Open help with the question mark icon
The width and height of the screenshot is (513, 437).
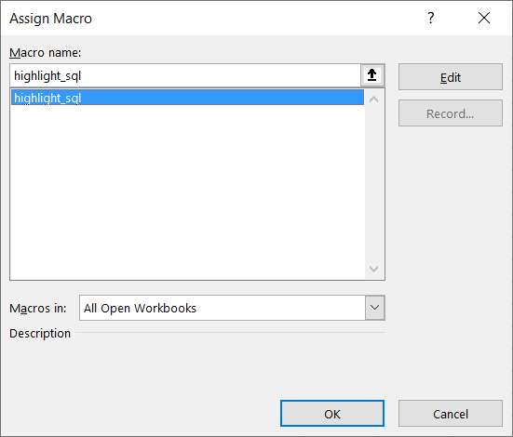click(431, 18)
